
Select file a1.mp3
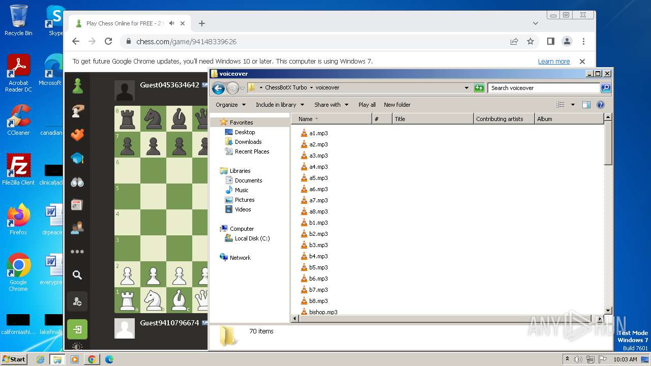[318, 133]
